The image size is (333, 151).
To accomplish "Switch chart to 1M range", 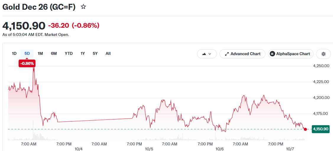I will click(40, 53).
